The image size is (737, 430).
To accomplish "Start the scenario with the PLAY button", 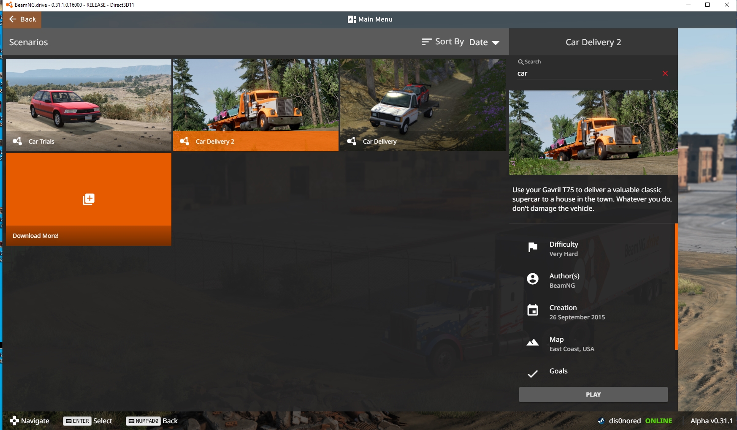I will (593, 395).
